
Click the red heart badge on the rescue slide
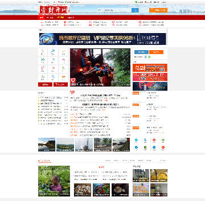(72, 80)
